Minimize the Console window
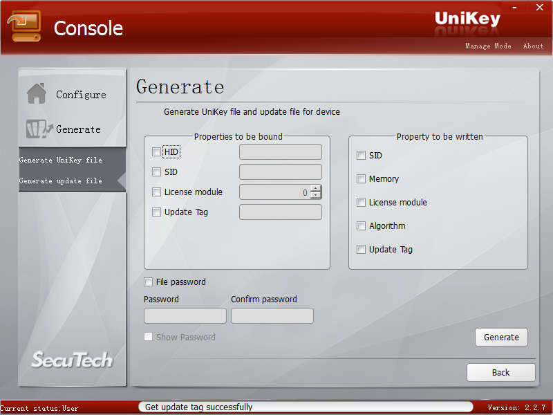 (514, 8)
